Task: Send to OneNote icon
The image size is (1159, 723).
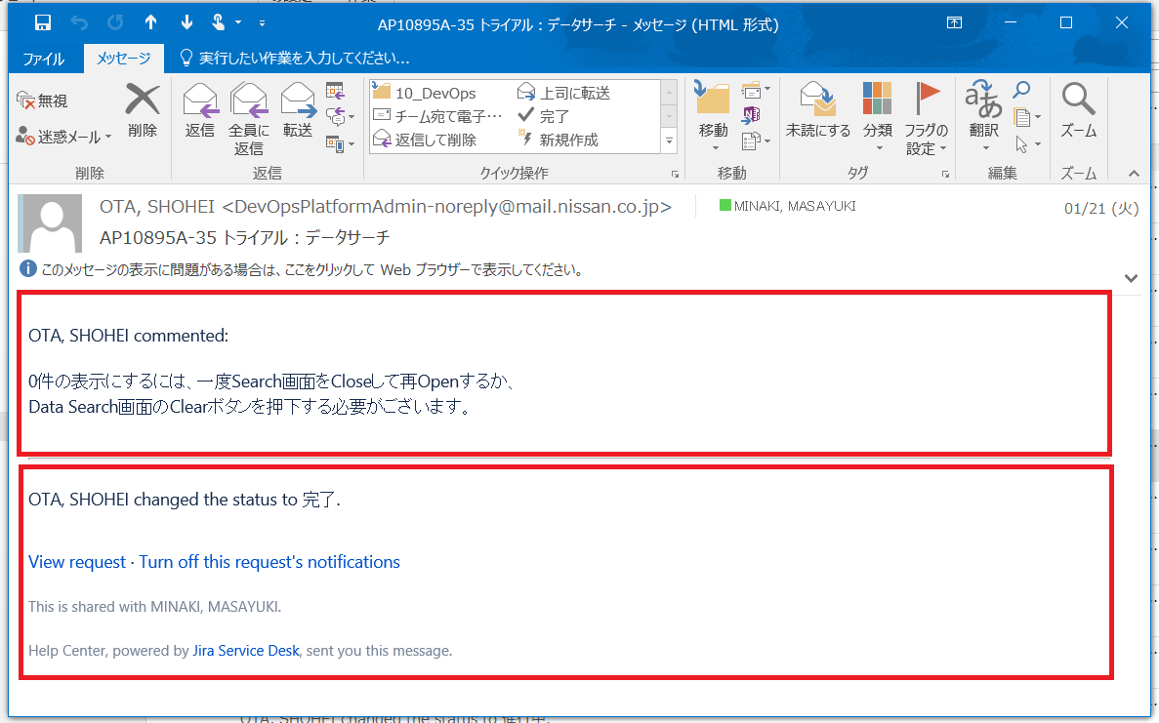Action: 751,115
